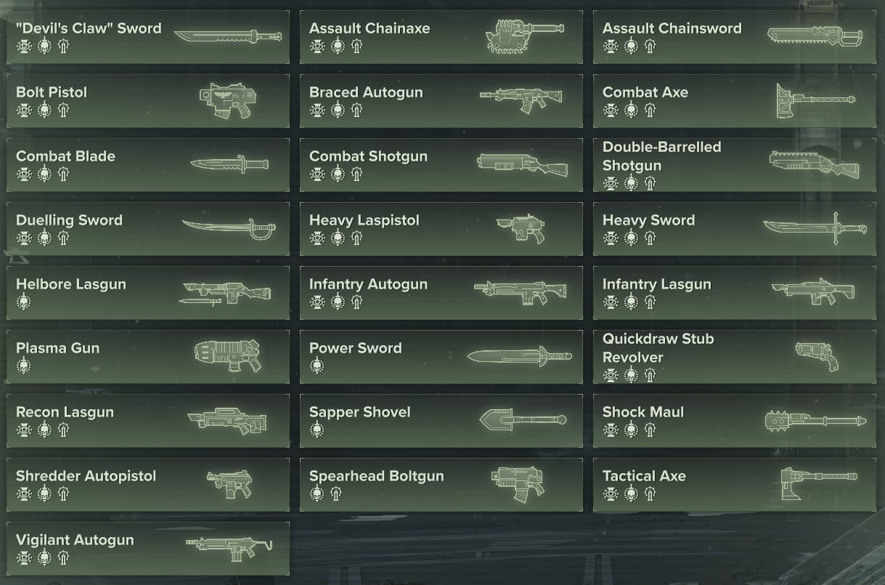Image resolution: width=885 pixels, height=585 pixels.
Task: Open the "Devil's Claw" Sword entry
Action: pyautogui.click(x=148, y=37)
